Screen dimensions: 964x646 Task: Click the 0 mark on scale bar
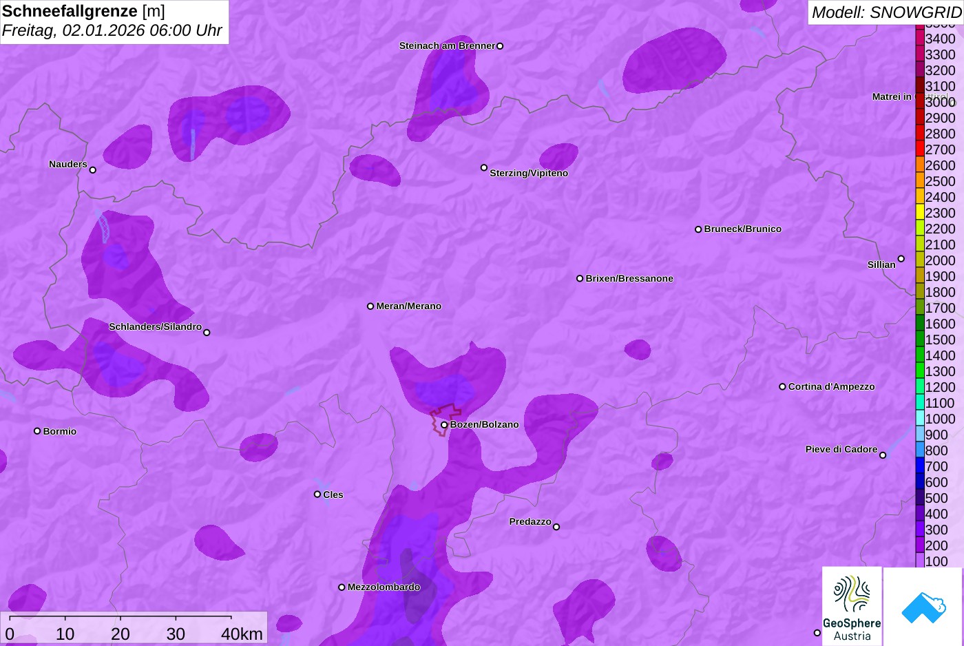10,634
